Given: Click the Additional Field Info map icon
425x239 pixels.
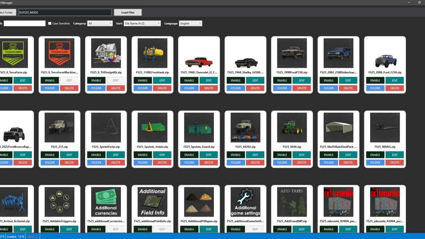Looking at the screenshot, I should [152, 202].
